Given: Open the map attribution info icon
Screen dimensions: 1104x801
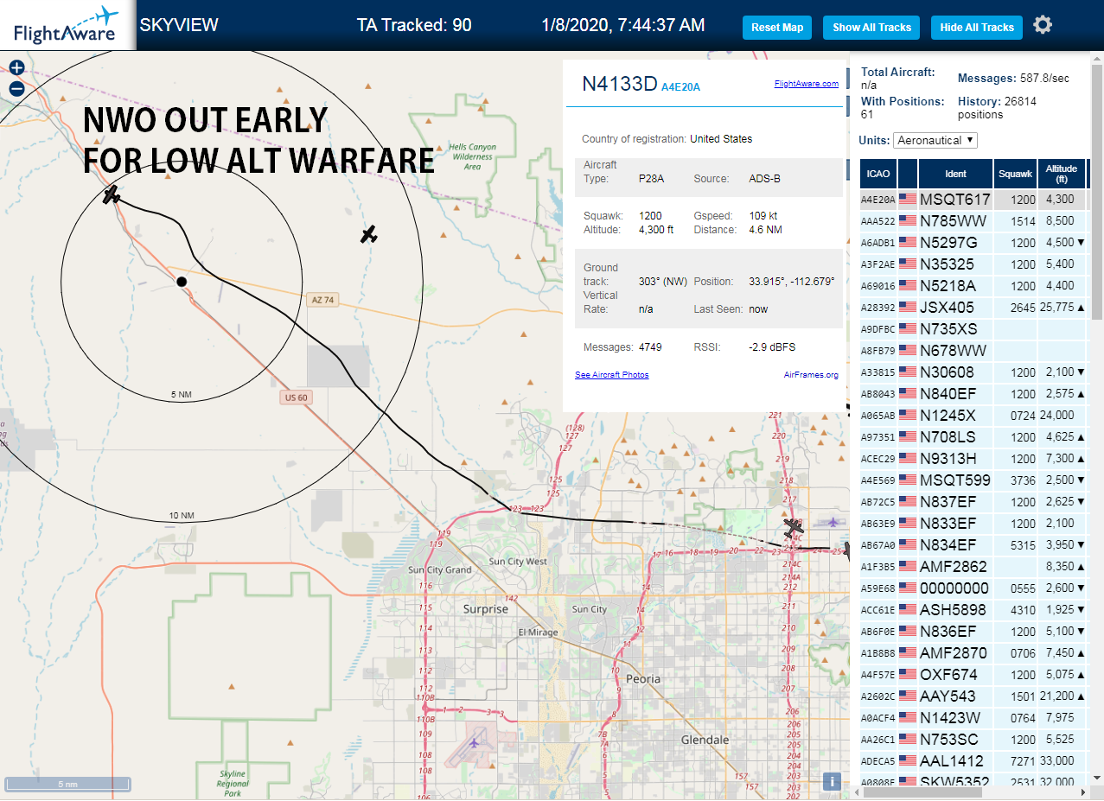Looking at the screenshot, I should pos(832,782).
